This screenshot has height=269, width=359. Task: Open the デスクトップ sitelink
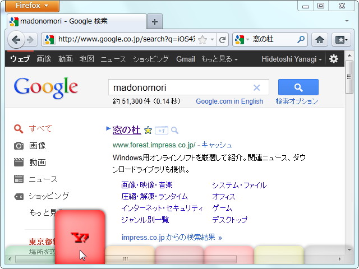tap(229, 220)
